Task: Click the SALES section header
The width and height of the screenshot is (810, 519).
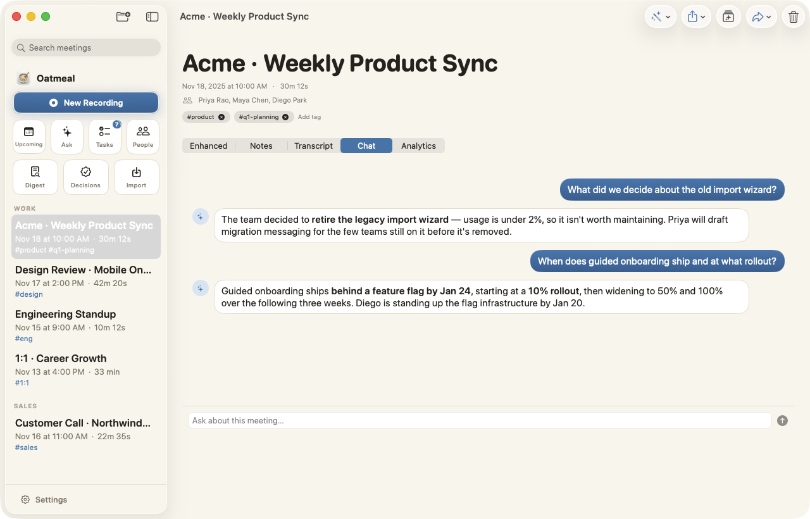Action: coord(25,406)
